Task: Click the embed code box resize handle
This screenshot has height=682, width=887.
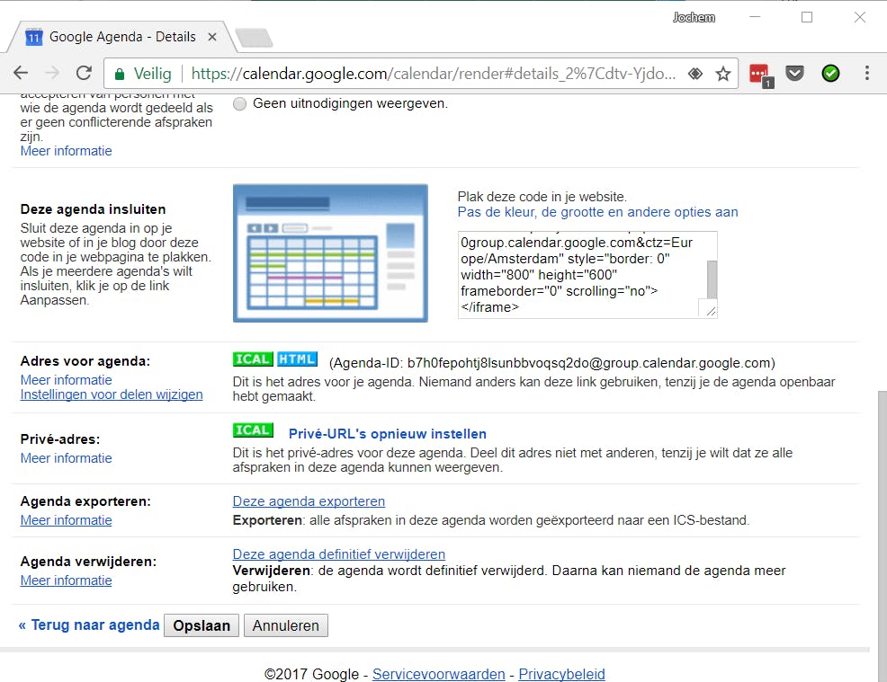Action: click(x=711, y=311)
